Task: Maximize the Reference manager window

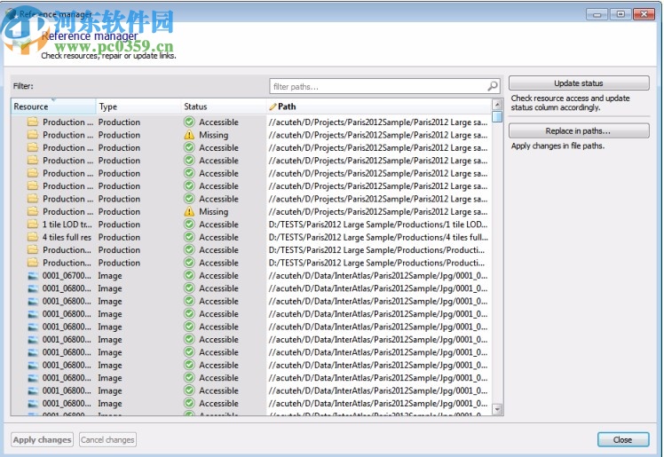Action: [x=621, y=14]
